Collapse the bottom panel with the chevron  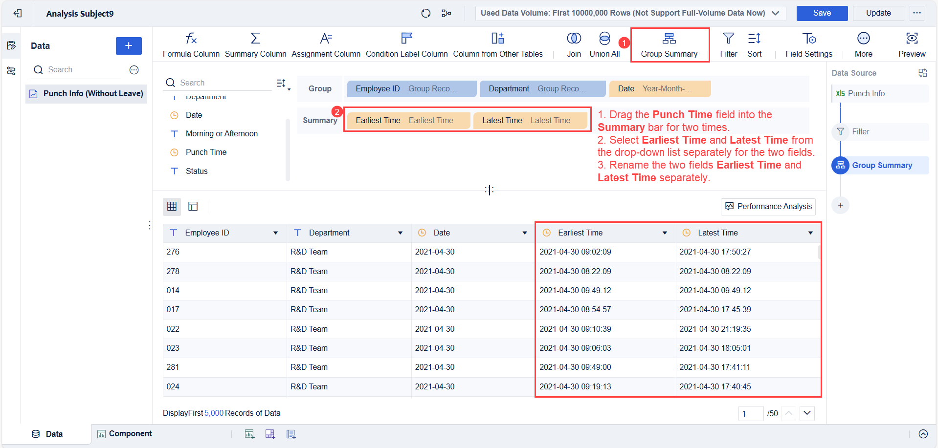tap(923, 433)
